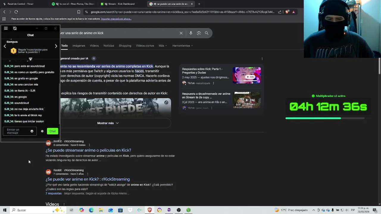
Task: Search by image with Google Lens icon
Action: point(199,33)
